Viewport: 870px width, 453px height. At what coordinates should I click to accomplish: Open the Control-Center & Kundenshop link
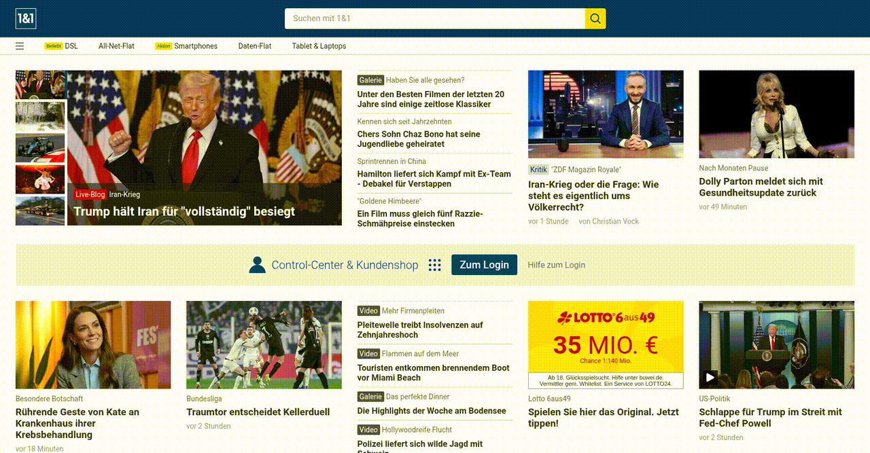click(x=345, y=265)
